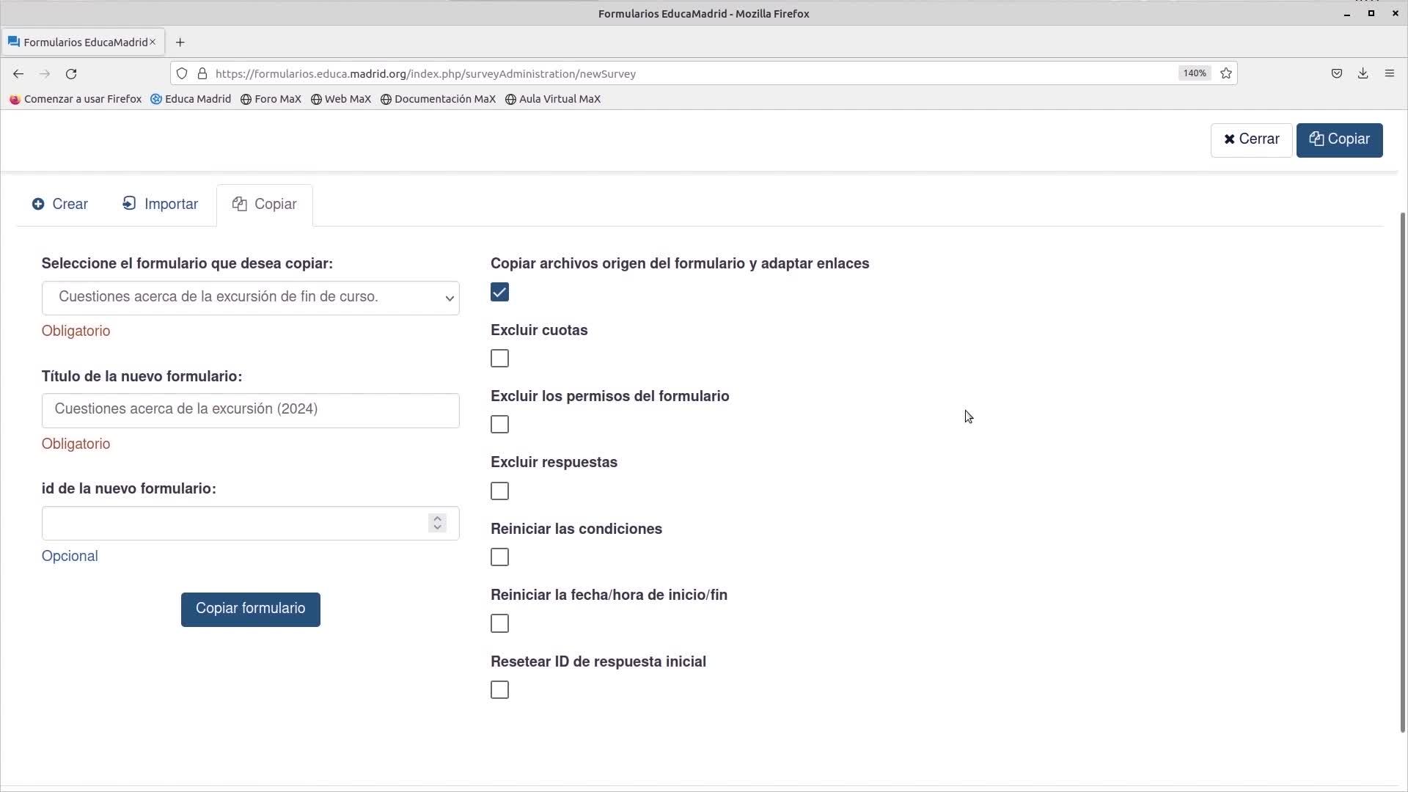The height and width of the screenshot is (792, 1408).
Task: Check the Excluir respuestas option
Action: [x=499, y=491]
